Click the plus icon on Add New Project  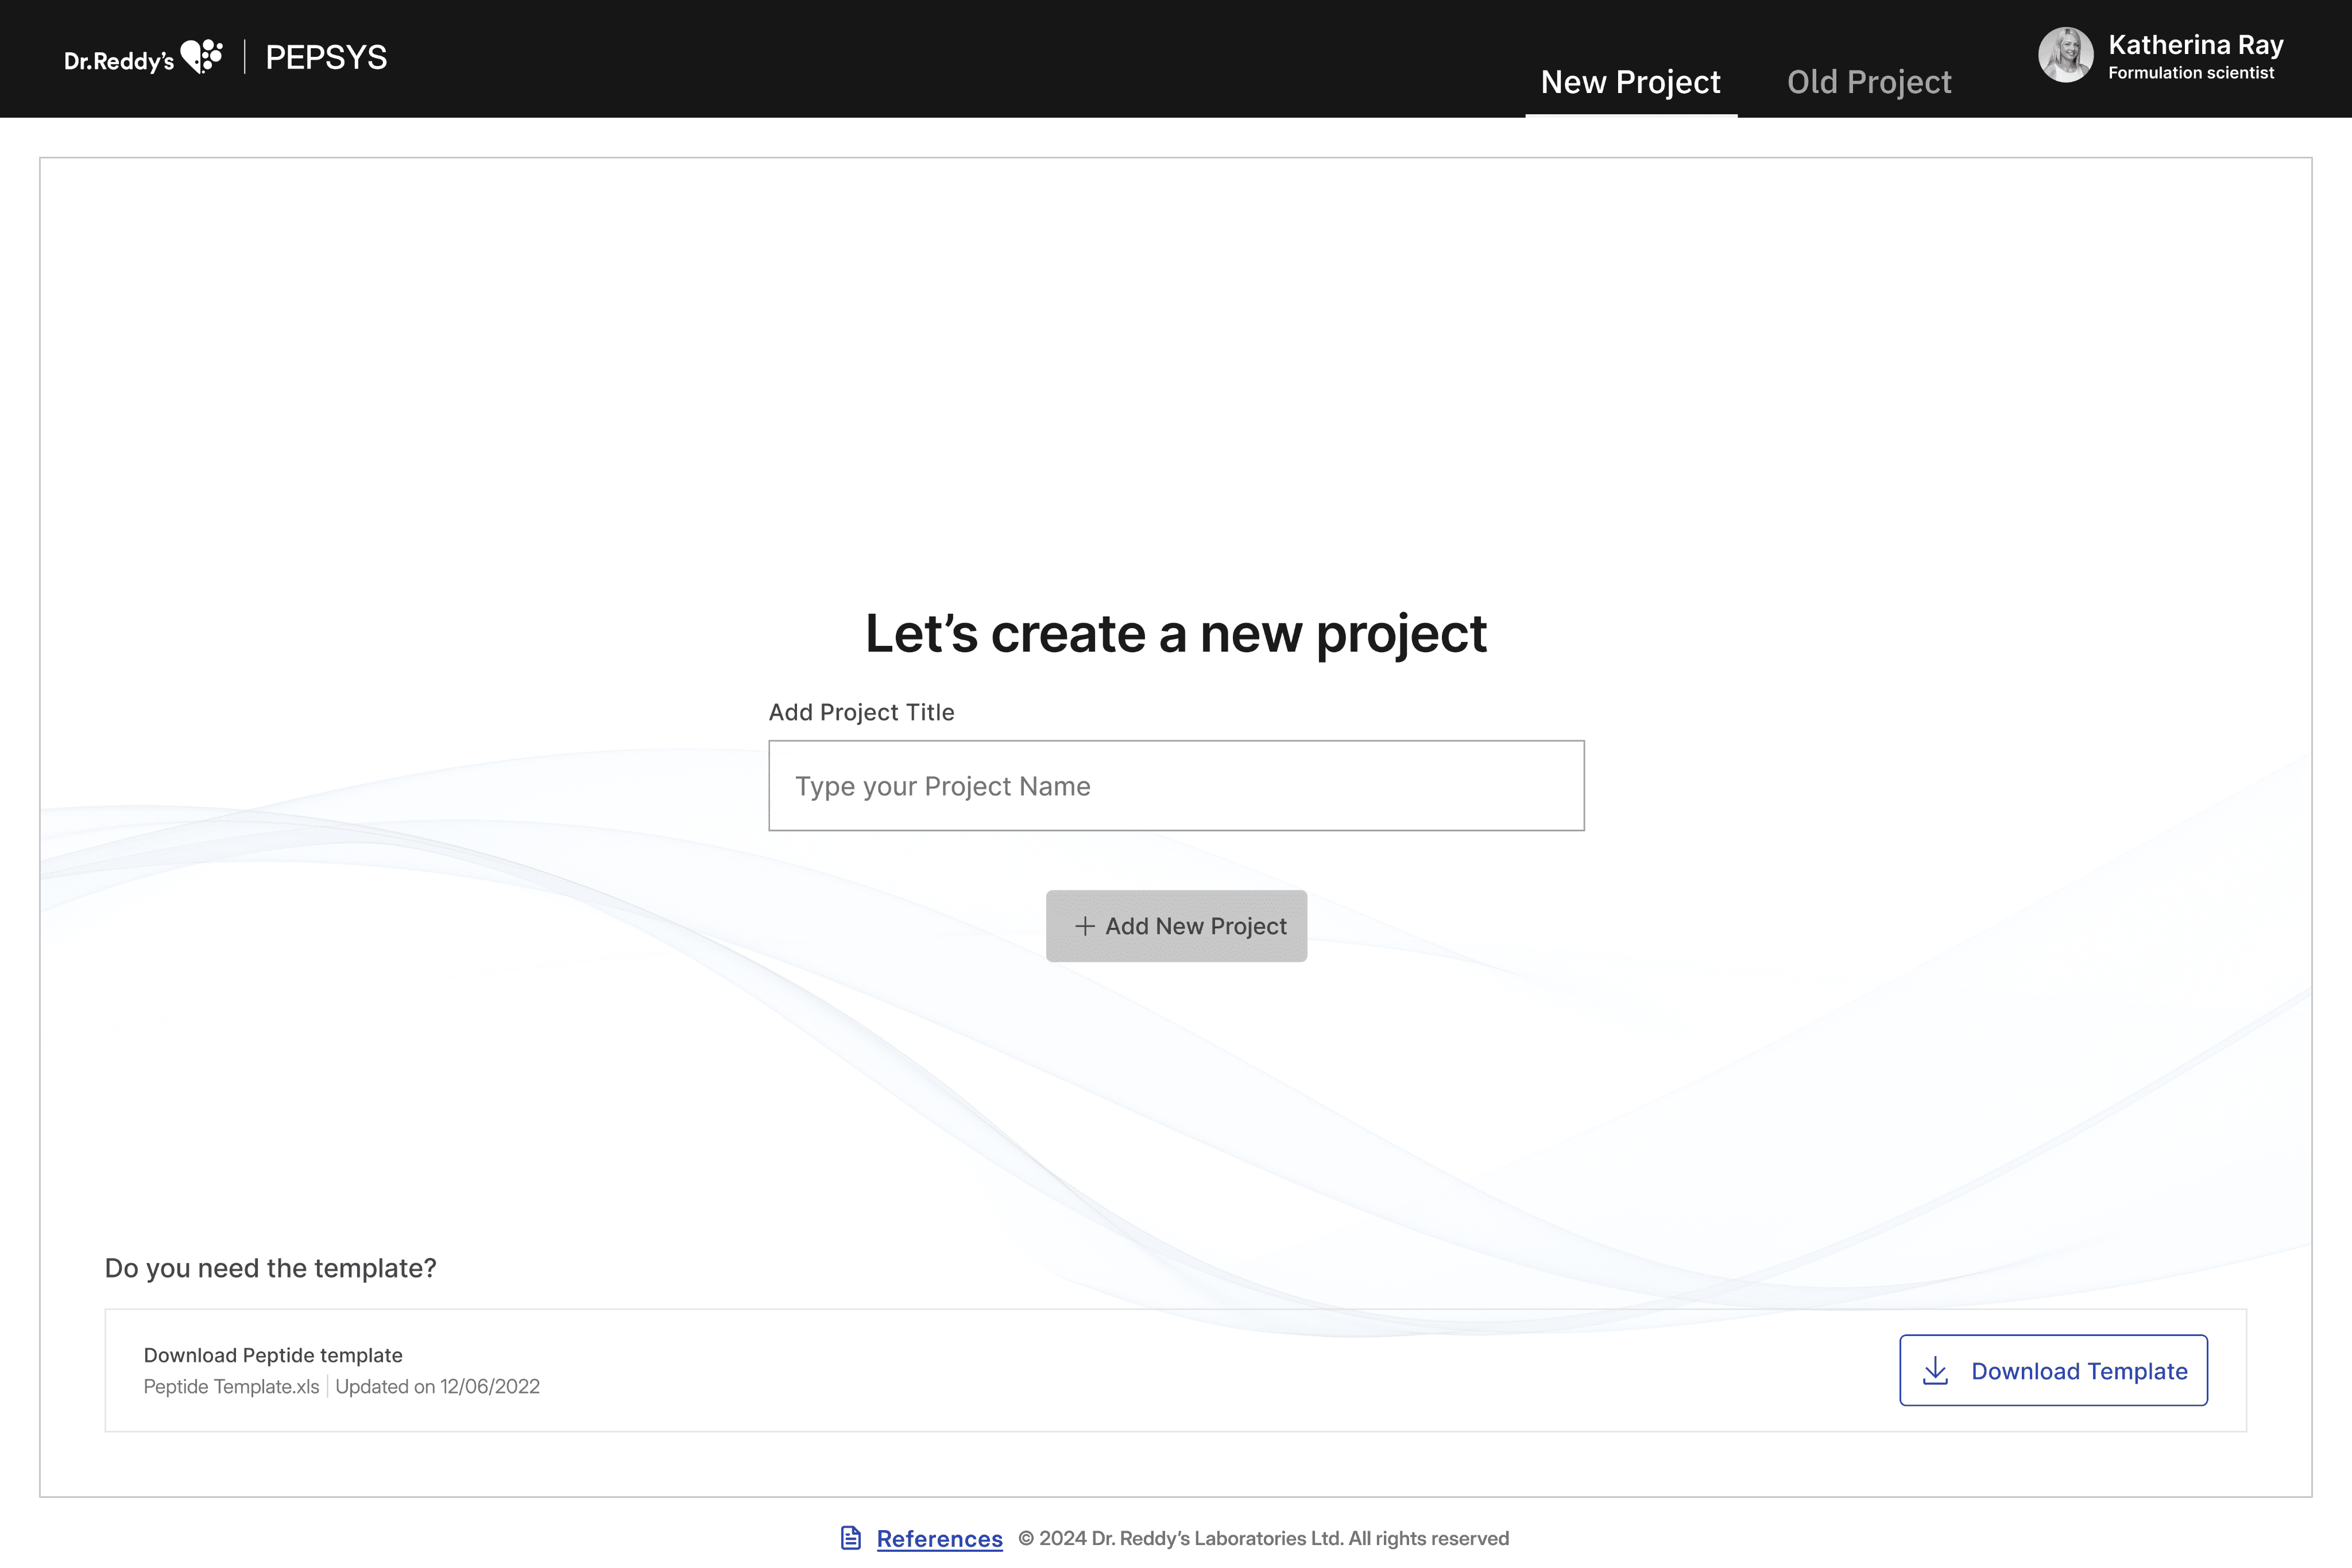click(x=1084, y=926)
